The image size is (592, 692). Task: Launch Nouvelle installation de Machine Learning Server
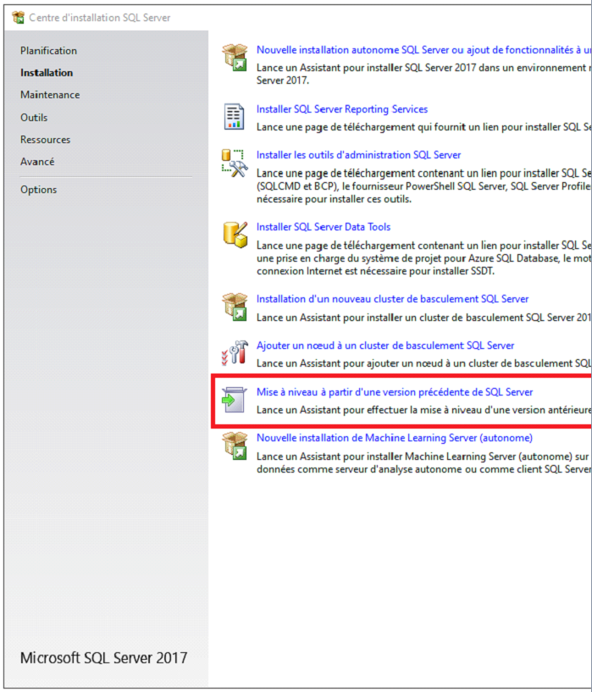(x=395, y=438)
